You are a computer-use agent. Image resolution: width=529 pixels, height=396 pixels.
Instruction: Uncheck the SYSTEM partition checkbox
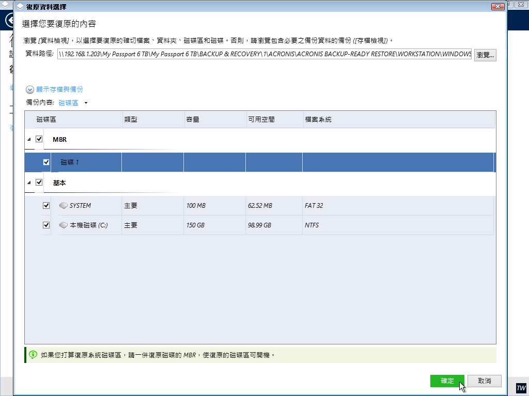[x=46, y=206]
